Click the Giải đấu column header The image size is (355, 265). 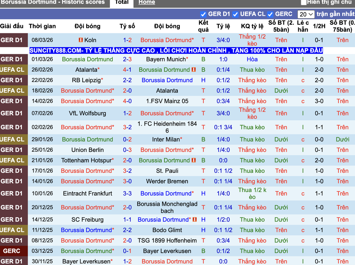point(12,26)
